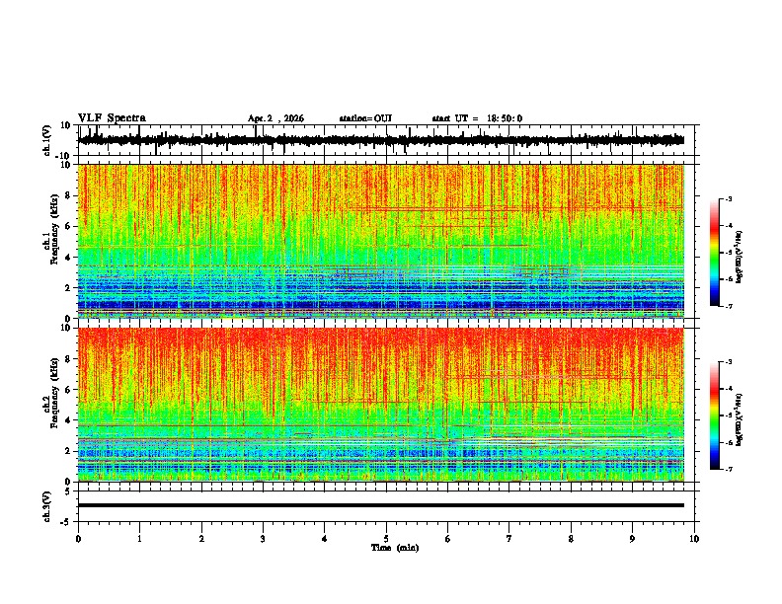Click the "station=OUI" header text

click(x=365, y=118)
